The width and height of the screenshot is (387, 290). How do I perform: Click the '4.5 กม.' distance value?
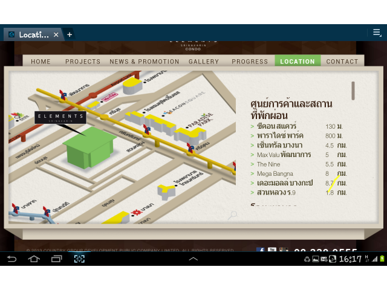pyautogui.click(x=336, y=146)
